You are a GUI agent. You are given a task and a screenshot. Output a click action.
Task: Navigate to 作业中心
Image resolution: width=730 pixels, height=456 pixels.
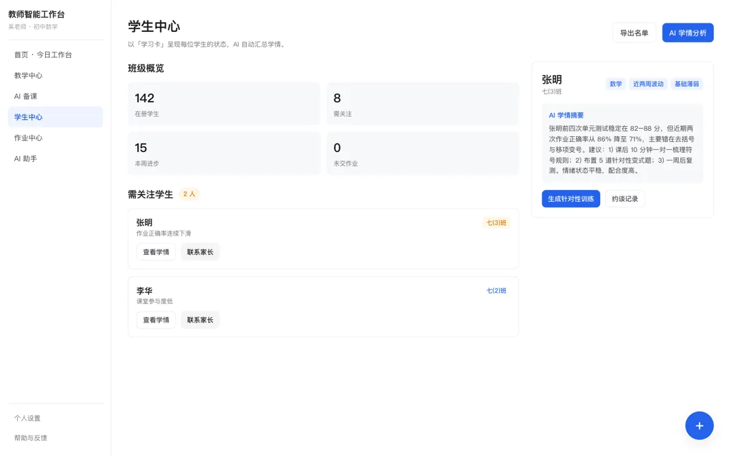point(55,138)
